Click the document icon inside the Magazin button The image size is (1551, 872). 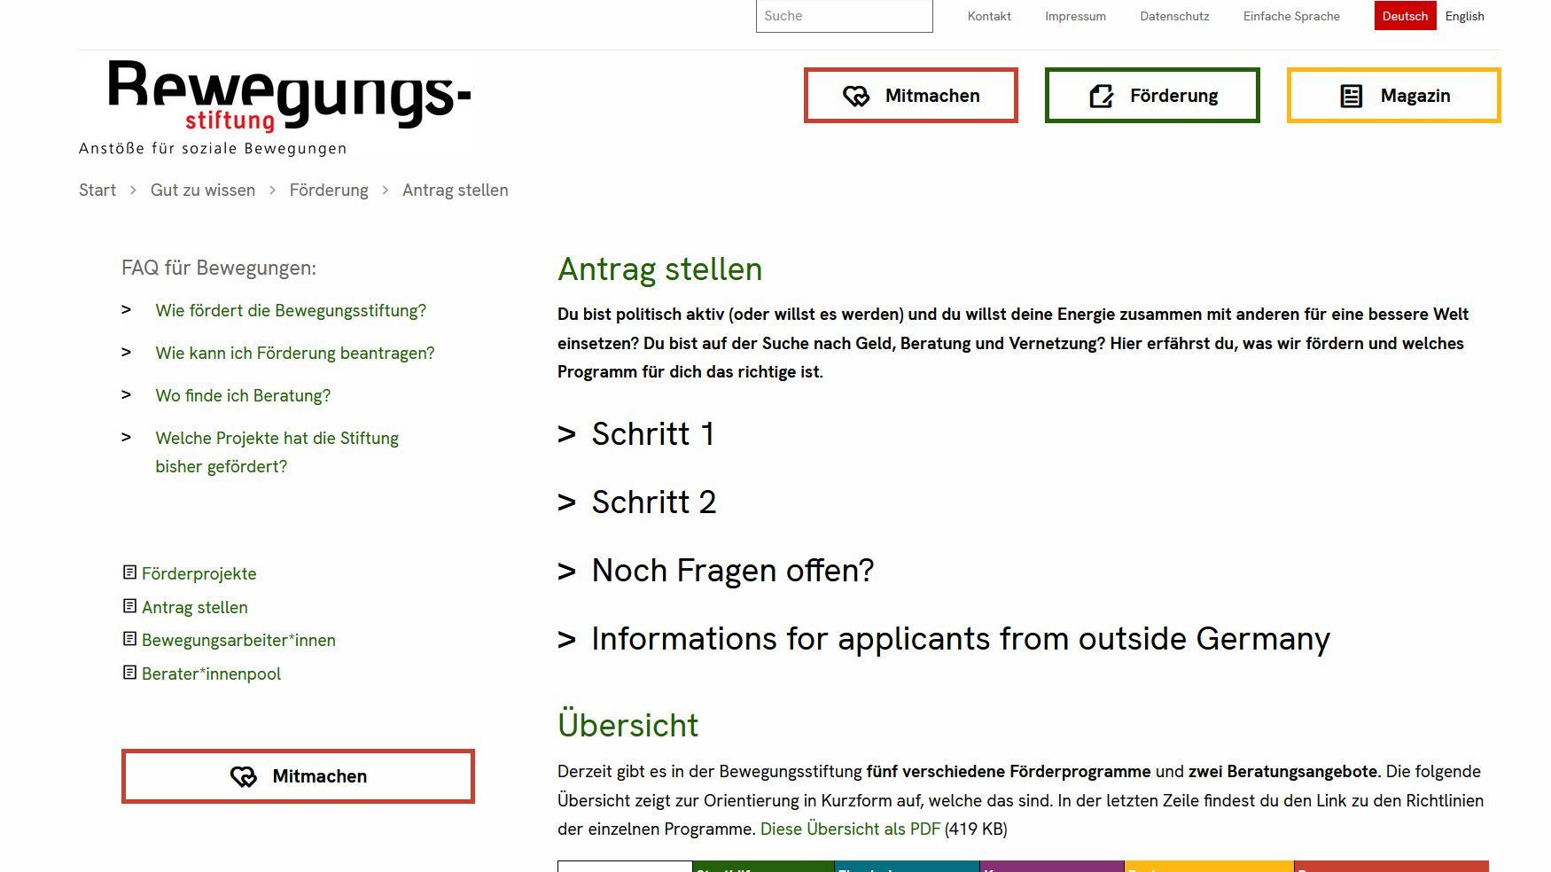click(x=1350, y=95)
